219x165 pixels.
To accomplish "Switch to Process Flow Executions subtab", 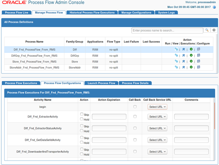I will [x=21, y=83].
